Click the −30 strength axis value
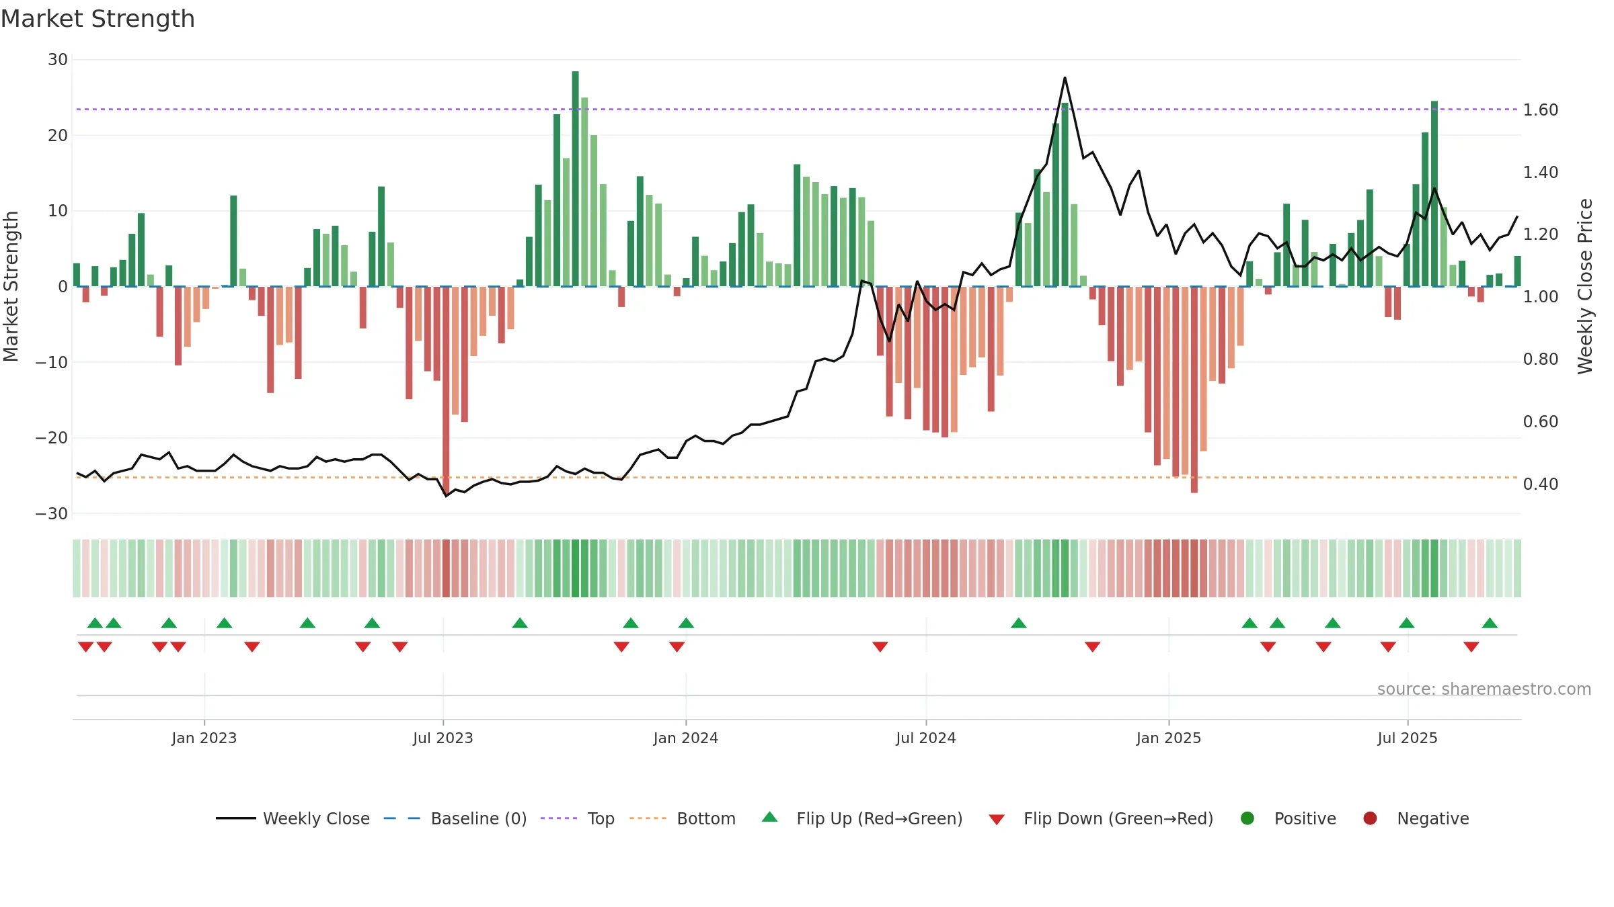 click(52, 513)
